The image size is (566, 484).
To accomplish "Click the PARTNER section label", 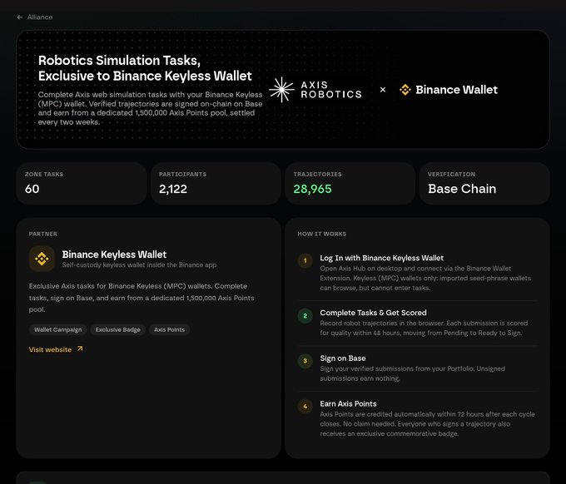I will click(x=43, y=234).
